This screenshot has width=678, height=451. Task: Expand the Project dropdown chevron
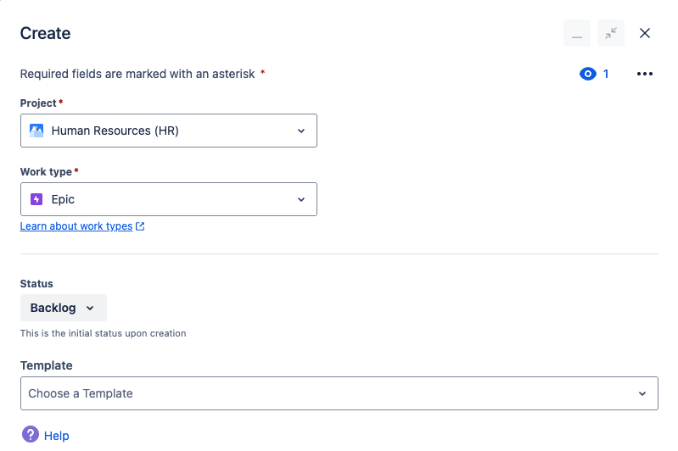300,131
